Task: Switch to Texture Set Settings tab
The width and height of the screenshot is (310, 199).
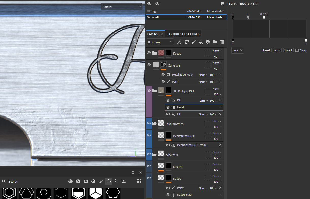Action: [x=184, y=34]
